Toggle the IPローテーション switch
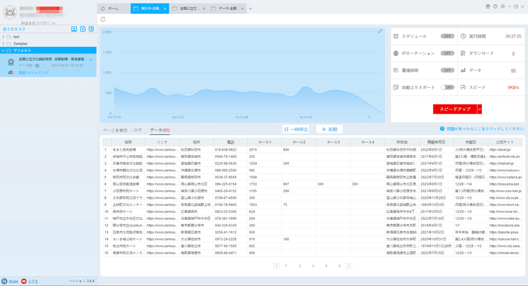528x286 pixels. coord(447,54)
